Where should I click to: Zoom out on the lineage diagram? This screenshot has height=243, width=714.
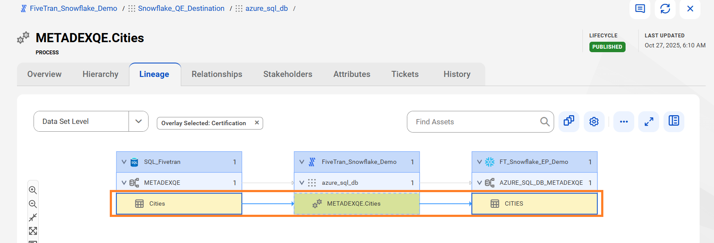(x=33, y=204)
